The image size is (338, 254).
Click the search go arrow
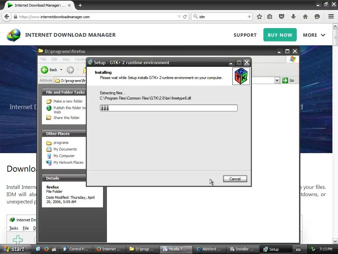point(249,17)
